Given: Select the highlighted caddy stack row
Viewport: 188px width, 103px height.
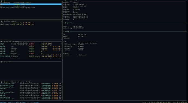Looking at the screenshot, I should point(31,4).
